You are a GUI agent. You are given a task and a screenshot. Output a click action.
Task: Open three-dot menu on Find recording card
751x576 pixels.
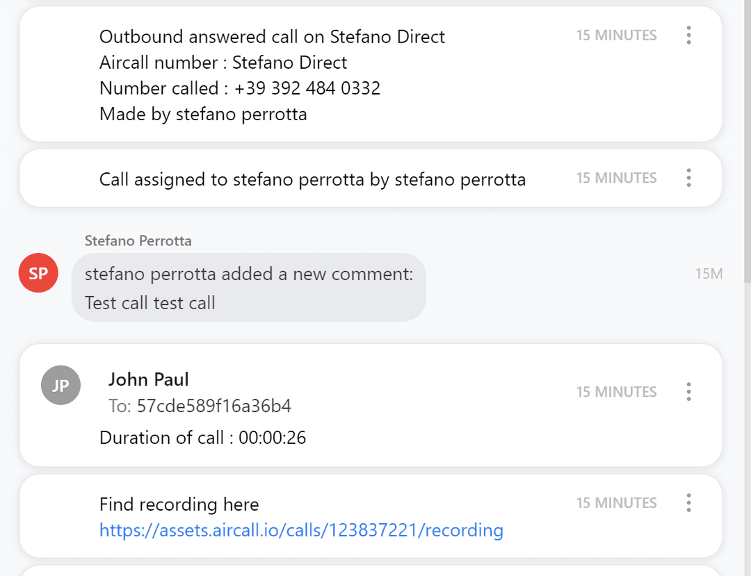(688, 502)
